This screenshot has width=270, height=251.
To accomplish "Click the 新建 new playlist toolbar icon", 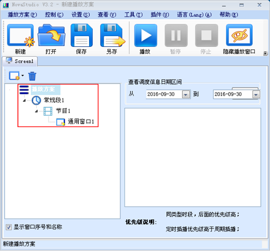I will point(21,36).
